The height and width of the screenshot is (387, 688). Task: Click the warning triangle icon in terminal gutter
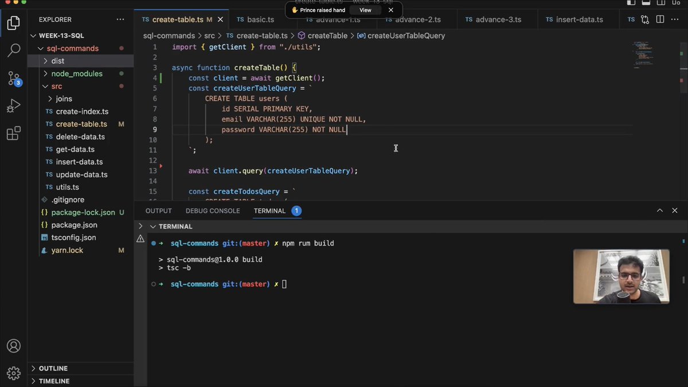pos(140,239)
